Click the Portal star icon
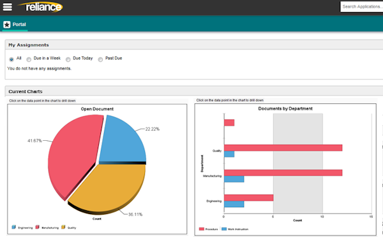The height and width of the screenshot is (237, 383). click(7, 25)
